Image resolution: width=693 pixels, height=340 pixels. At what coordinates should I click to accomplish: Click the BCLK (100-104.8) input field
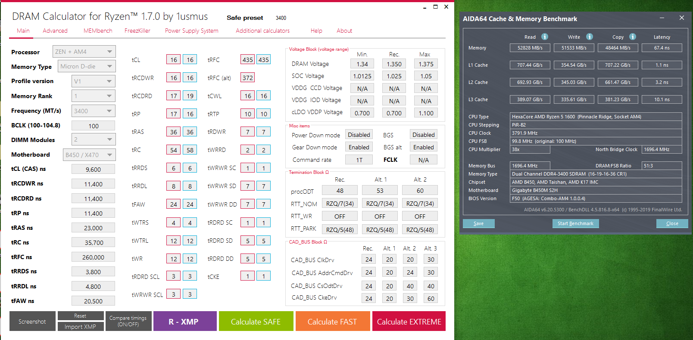click(x=94, y=126)
